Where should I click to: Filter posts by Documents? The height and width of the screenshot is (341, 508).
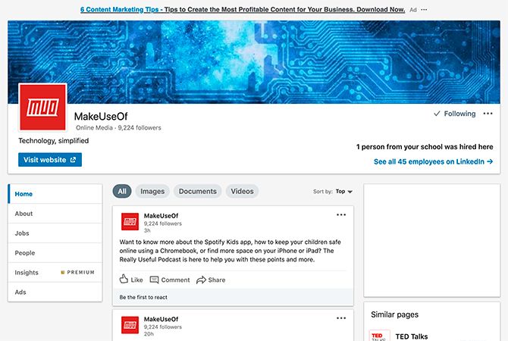click(198, 191)
